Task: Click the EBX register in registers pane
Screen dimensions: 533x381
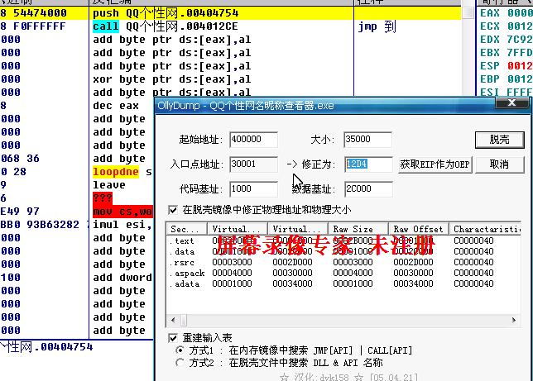Action: pos(490,53)
